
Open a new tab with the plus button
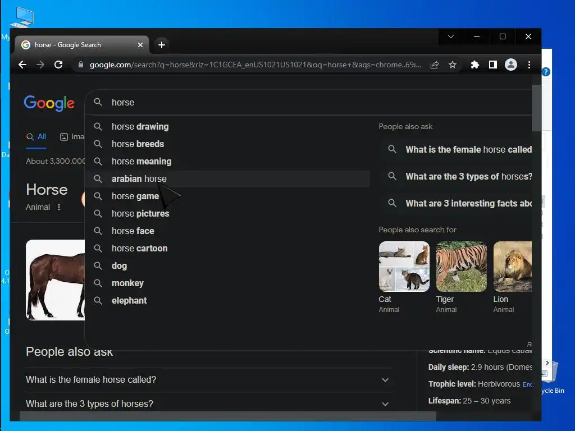[x=162, y=45]
